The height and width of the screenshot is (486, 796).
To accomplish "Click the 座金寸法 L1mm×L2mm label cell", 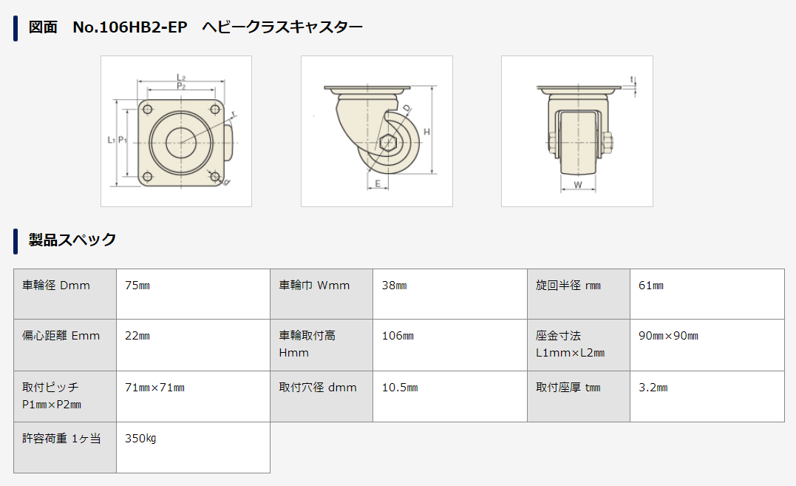I will coord(579,345).
